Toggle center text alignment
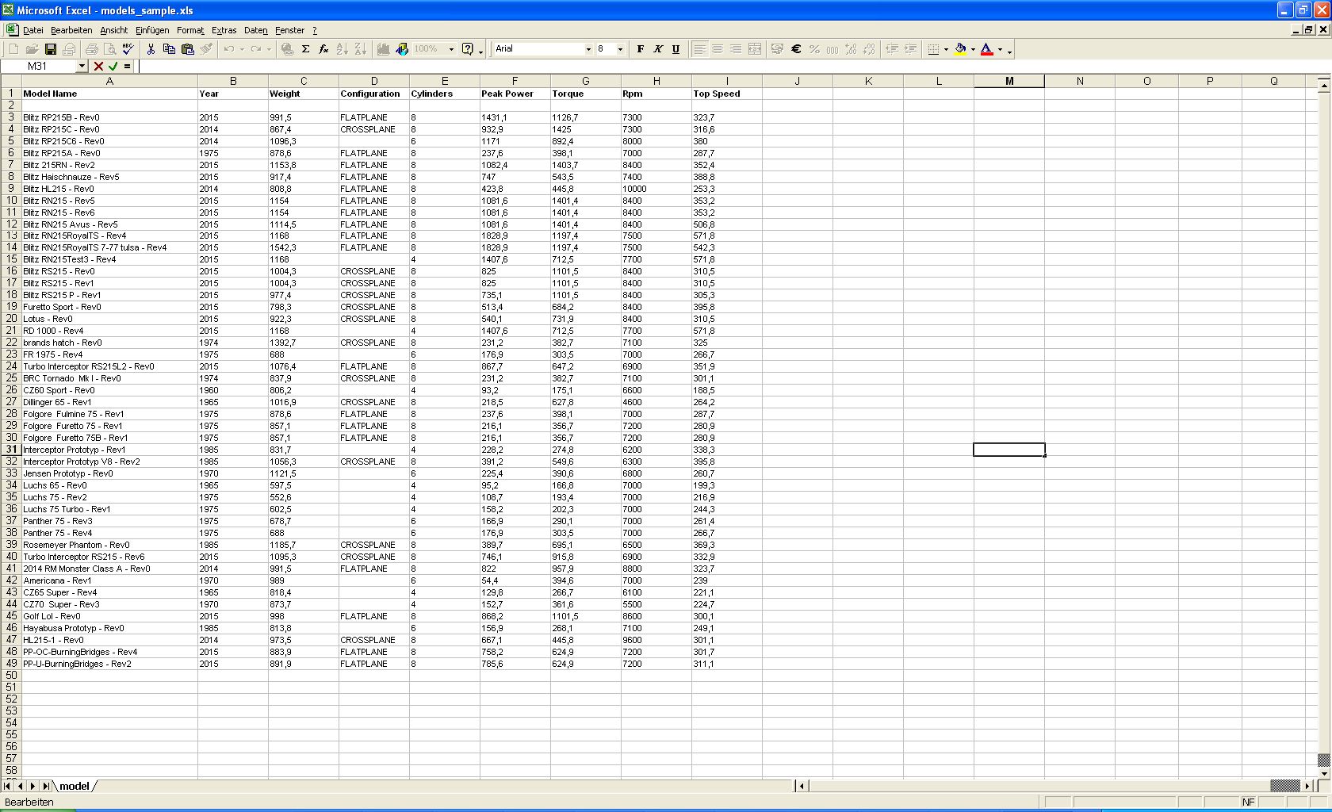The height and width of the screenshot is (812, 1332). [718, 49]
